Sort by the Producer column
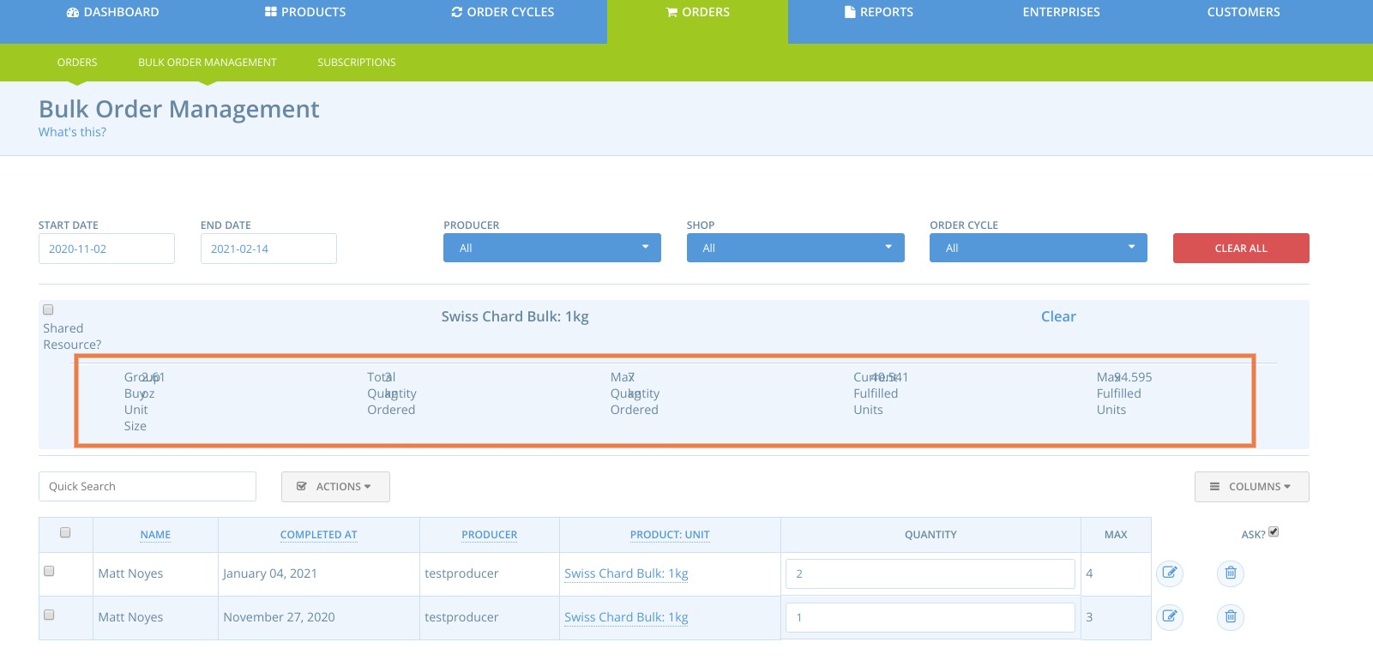1373x666 pixels. click(490, 534)
